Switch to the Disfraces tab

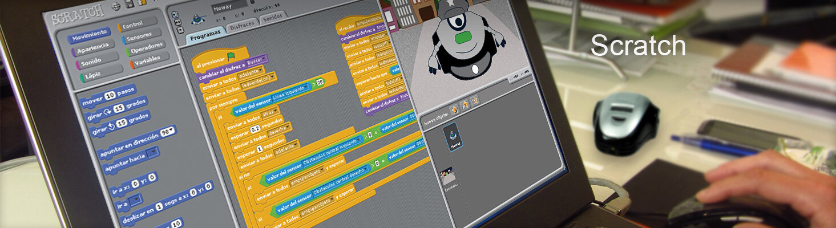coord(241,26)
